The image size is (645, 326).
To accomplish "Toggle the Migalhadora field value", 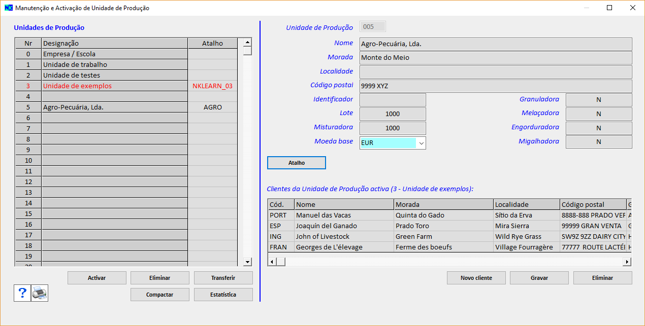I will click(x=599, y=142).
